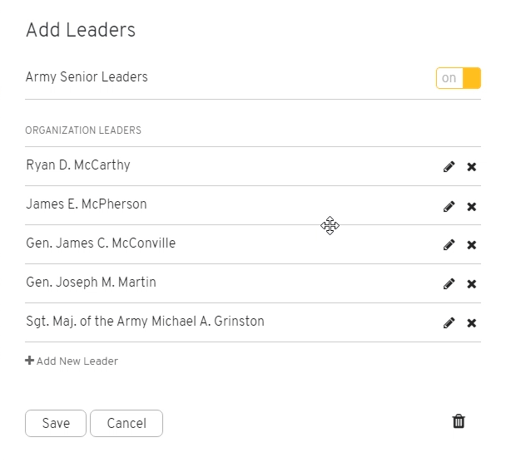Save the leaders list
This screenshot has height=462, width=506.
tap(56, 423)
